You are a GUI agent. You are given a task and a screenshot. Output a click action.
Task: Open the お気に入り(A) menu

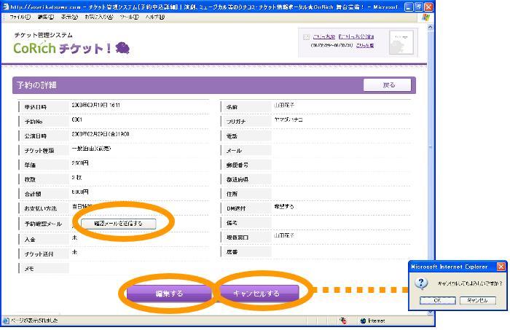point(101,17)
